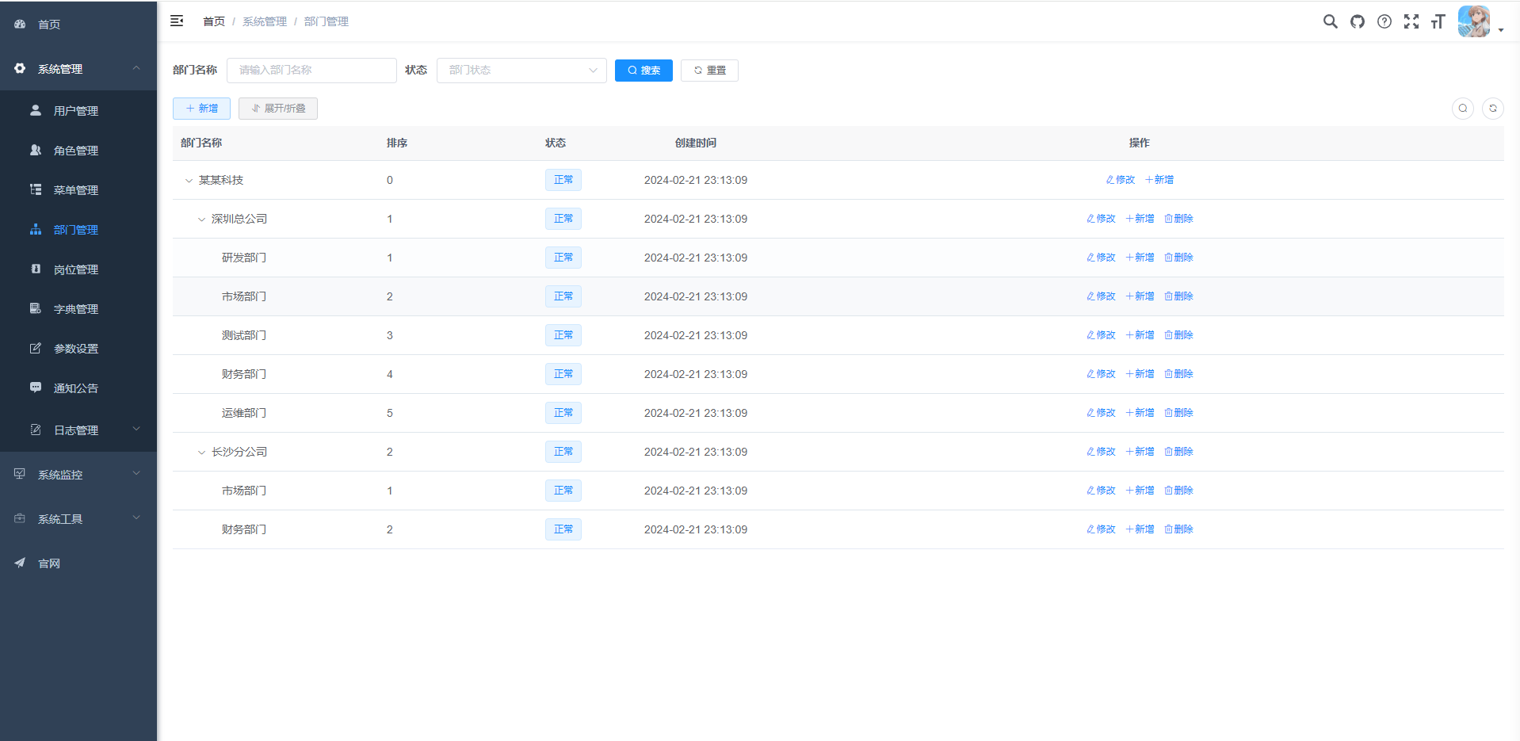Click 修改 for 深圳总公司

pyautogui.click(x=1101, y=219)
